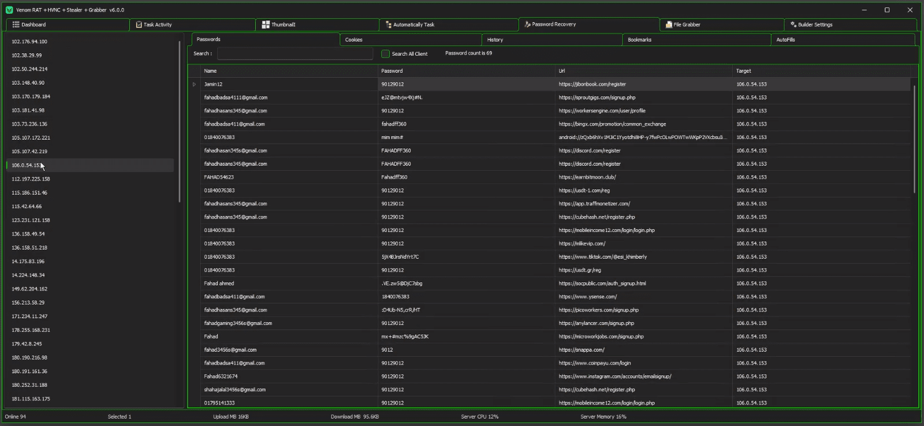
Task: Select client 181.115.163.175 in the list
Action: (90, 399)
